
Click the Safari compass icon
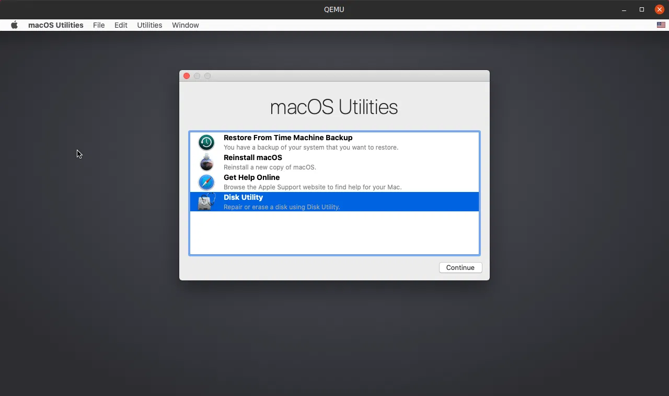(206, 182)
